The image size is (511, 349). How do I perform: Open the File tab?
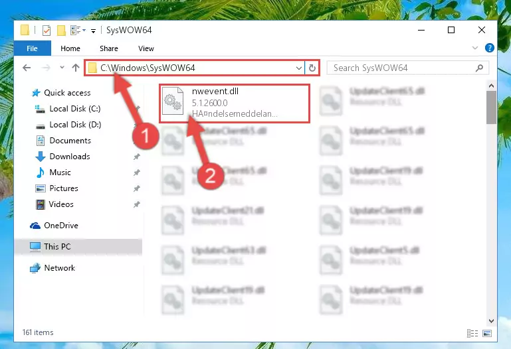[33, 48]
